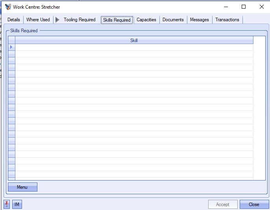Viewport: 270px width, 210px height.
Task: Select the first empty Skill cell
Action: [134, 47]
